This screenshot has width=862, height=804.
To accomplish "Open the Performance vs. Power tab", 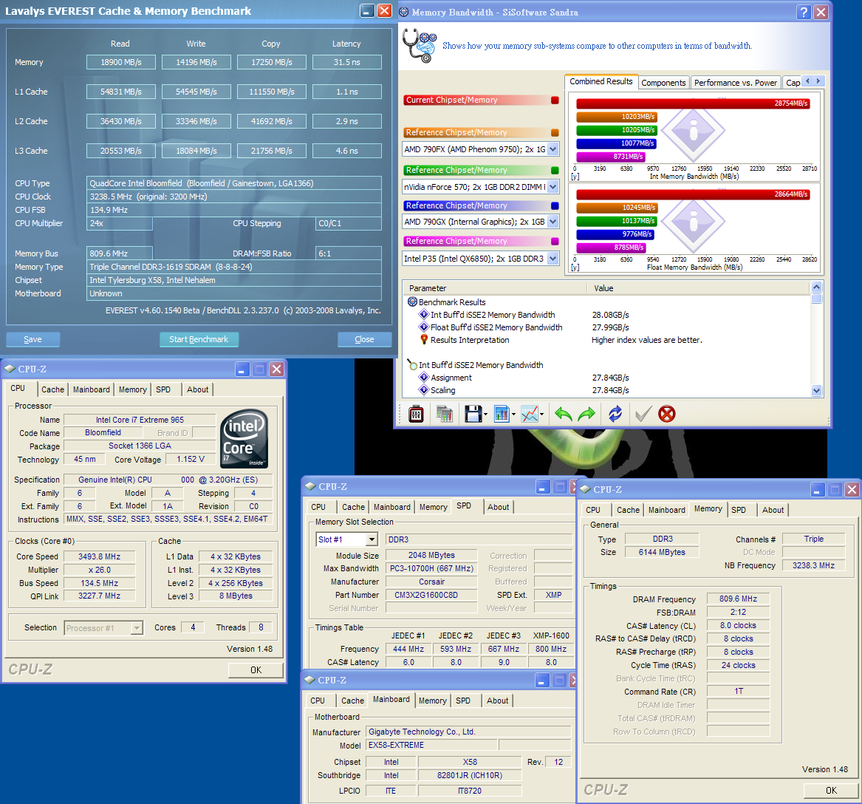I will point(735,83).
